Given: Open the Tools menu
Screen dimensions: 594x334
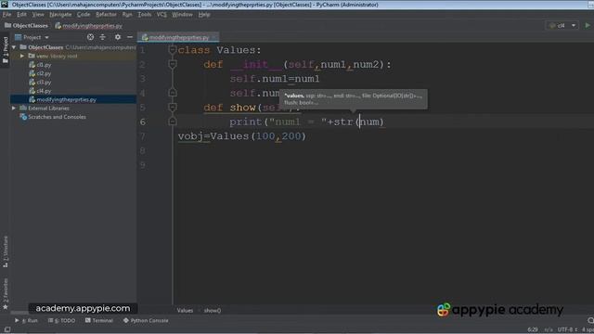Looking at the screenshot, I should (x=145, y=15).
